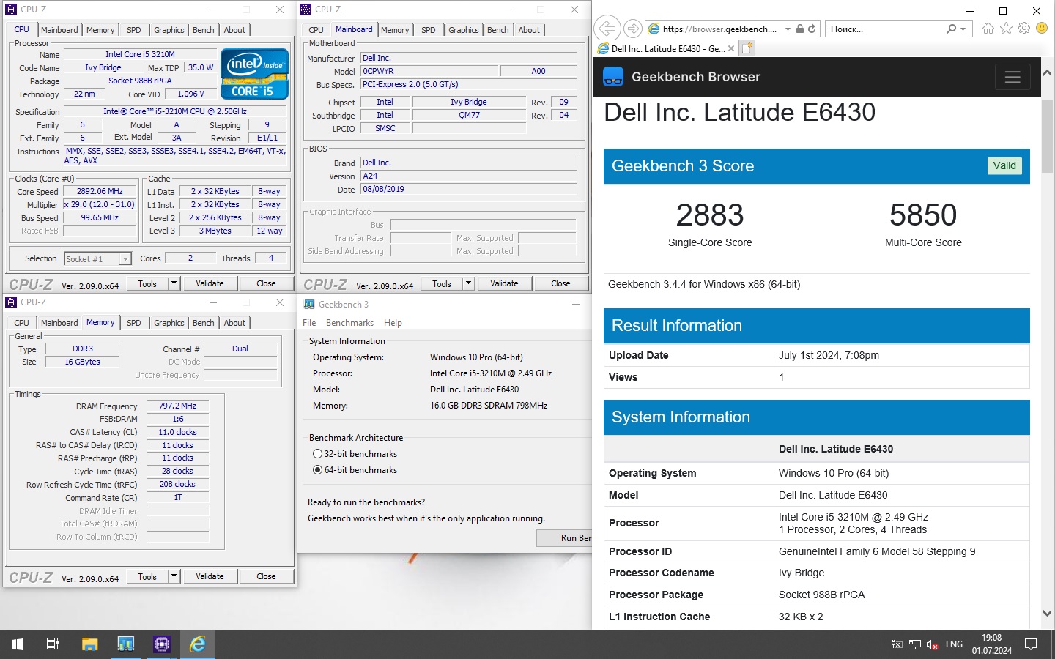
Task: Click Mainboard tab in CPU-Z CPU window
Action: [x=59, y=30]
